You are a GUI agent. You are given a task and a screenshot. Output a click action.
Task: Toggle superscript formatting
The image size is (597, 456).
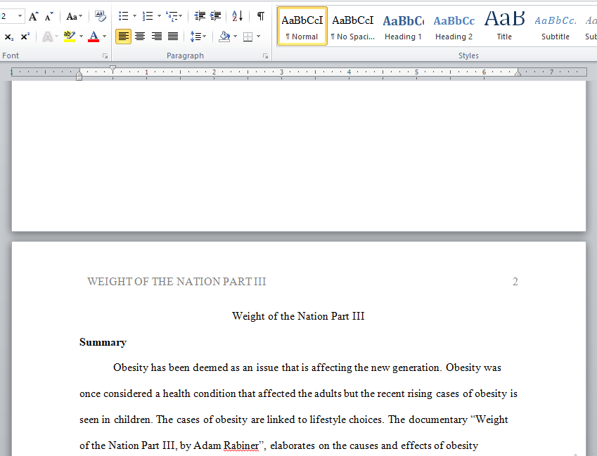(25, 37)
